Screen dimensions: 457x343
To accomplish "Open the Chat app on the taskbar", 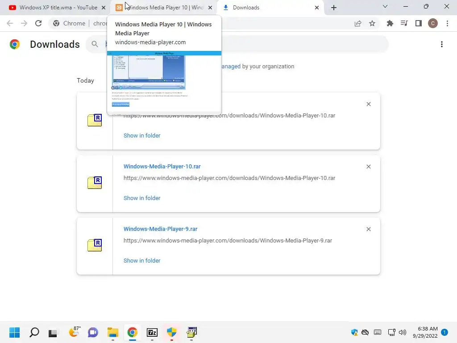I will (93, 332).
